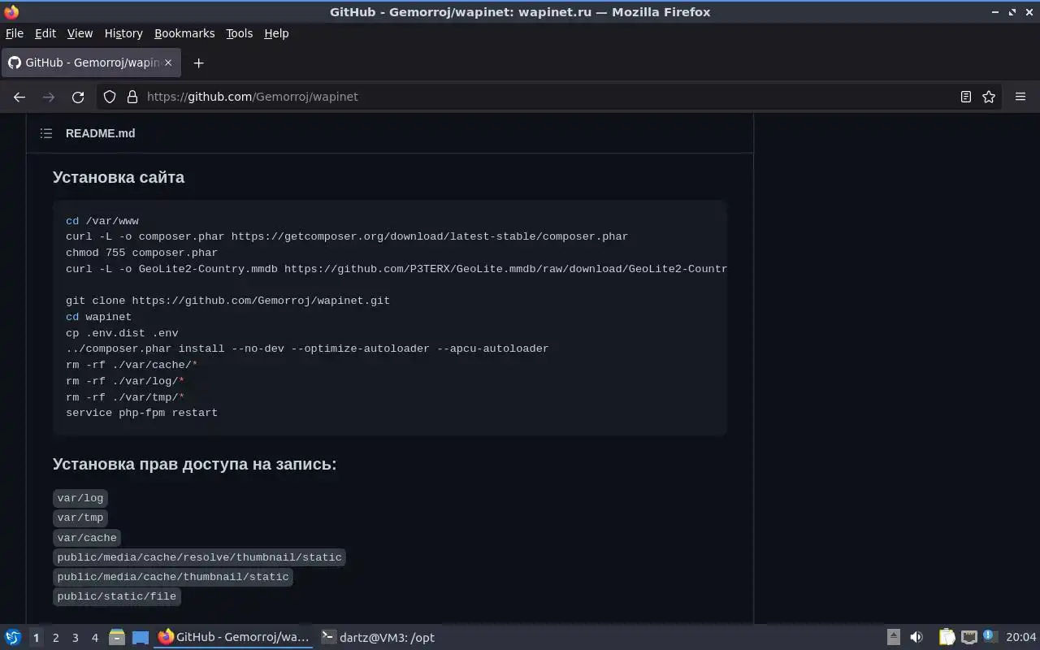
Task: Click the 20:04 clock in the panel
Action: (x=1020, y=638)
